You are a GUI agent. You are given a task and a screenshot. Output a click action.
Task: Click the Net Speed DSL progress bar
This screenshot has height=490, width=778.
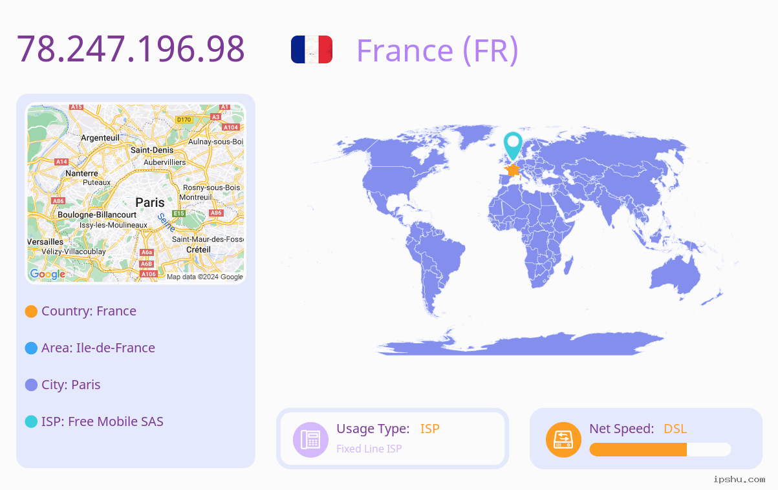(660, 449)
